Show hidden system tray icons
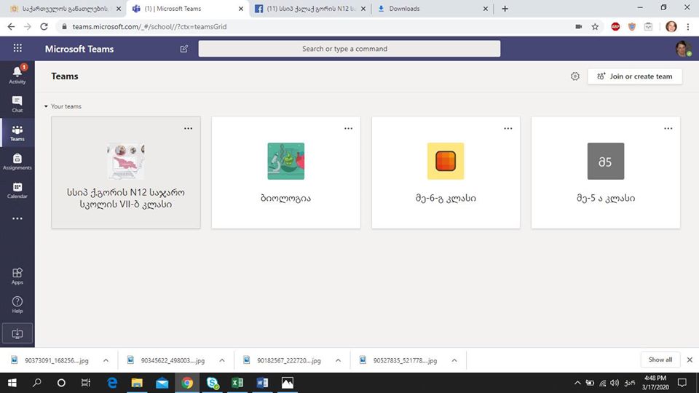 pyautogui.click(x=577, y=383)
